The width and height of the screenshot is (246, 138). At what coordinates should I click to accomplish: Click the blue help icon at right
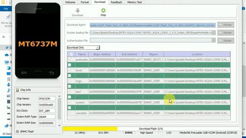point(244,8)
